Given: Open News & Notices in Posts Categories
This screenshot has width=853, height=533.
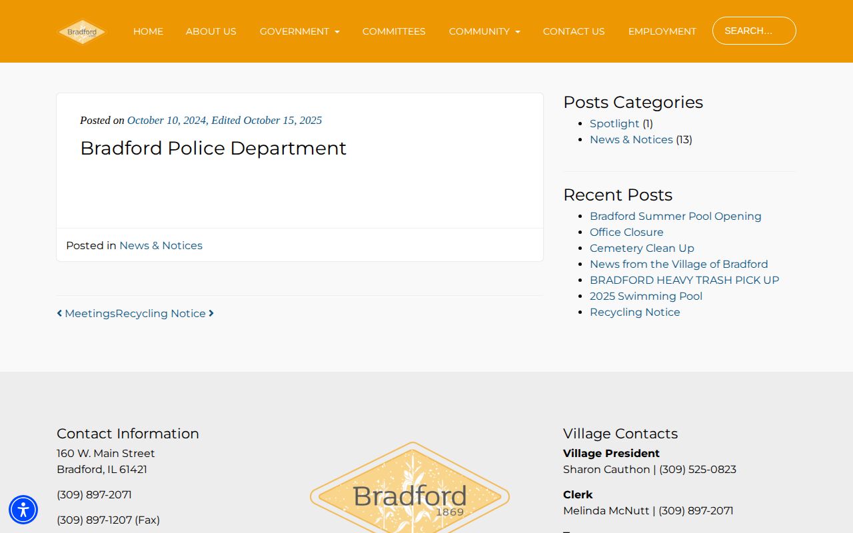Looking at the screenshot, I should [x=631, y=139].
